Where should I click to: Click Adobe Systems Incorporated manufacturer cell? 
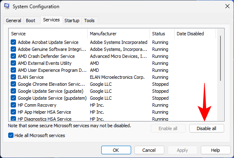tap(119, 42)
